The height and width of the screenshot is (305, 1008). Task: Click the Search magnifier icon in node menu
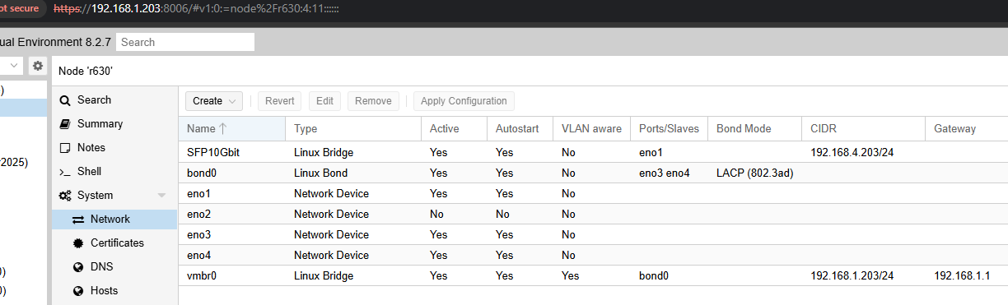pyautogui.click(x=65, y=100)
